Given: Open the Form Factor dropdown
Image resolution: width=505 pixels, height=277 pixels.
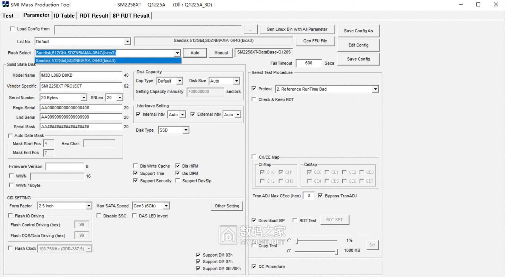Looking at the screenshot, I should (89, 206).
